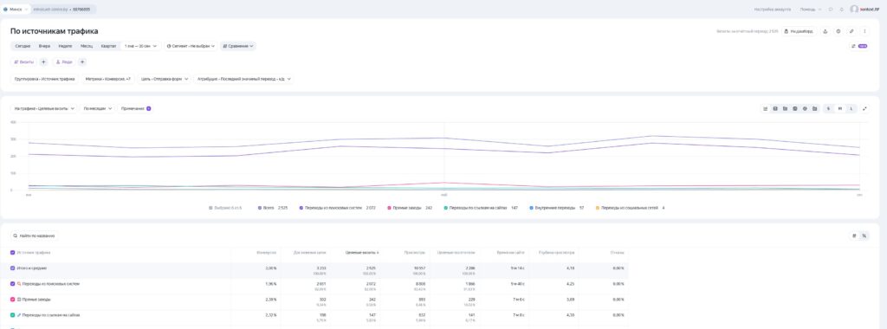Open Помощь dropdown in top bar

click(x=811, y=9)
